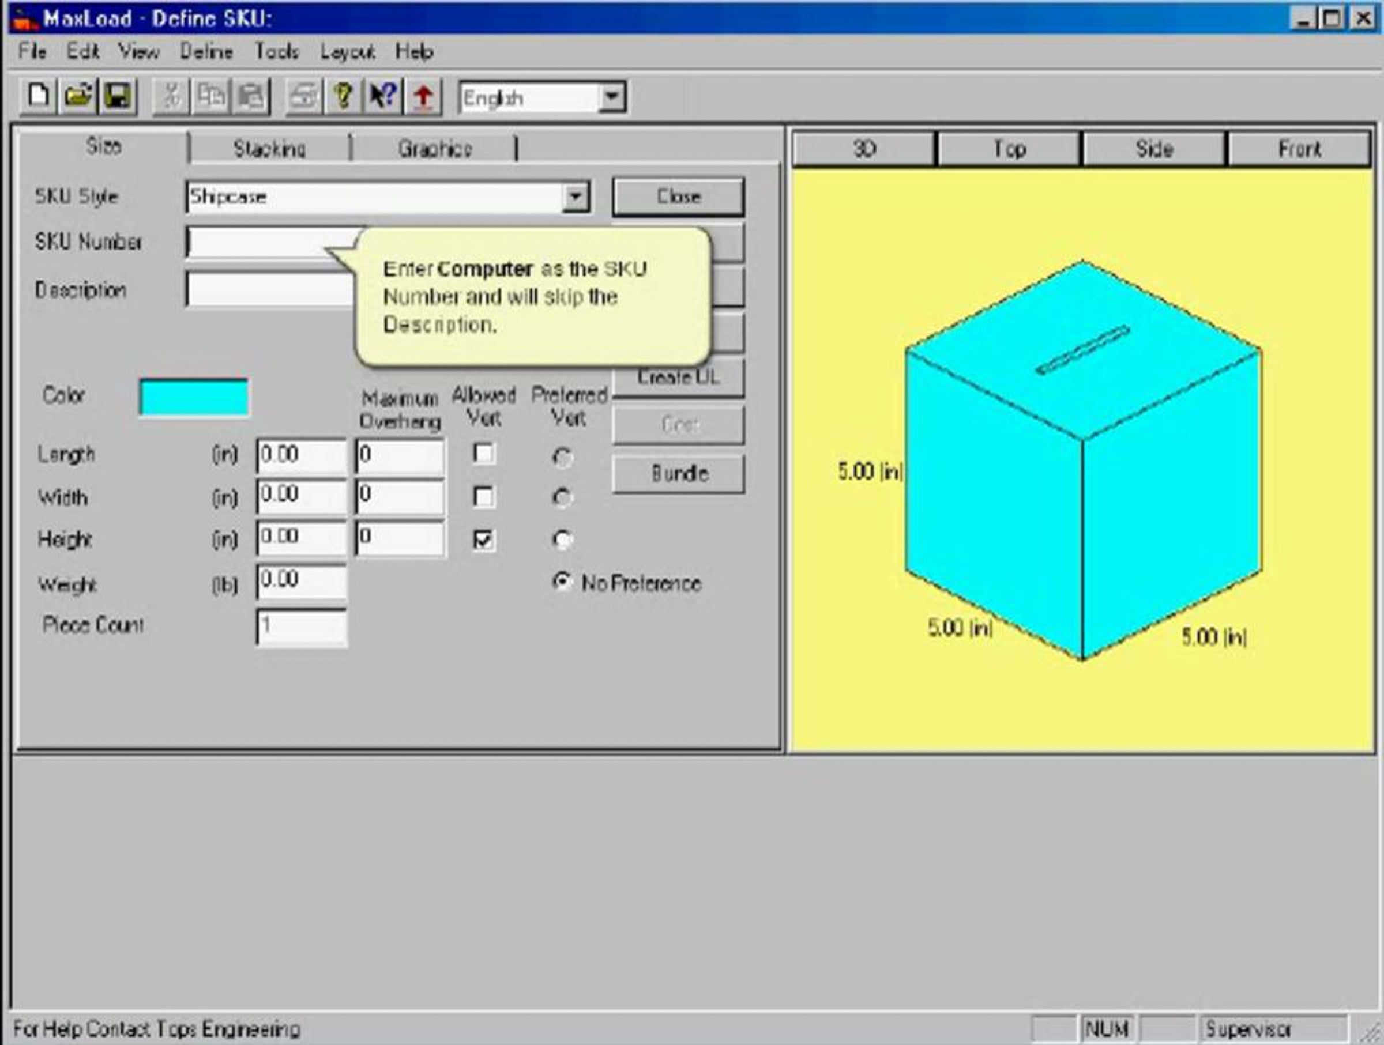The width and height of the screenshot is (1384, 1045).
Task: Click the yellow question mark Help icon
Action: (343, 96)
